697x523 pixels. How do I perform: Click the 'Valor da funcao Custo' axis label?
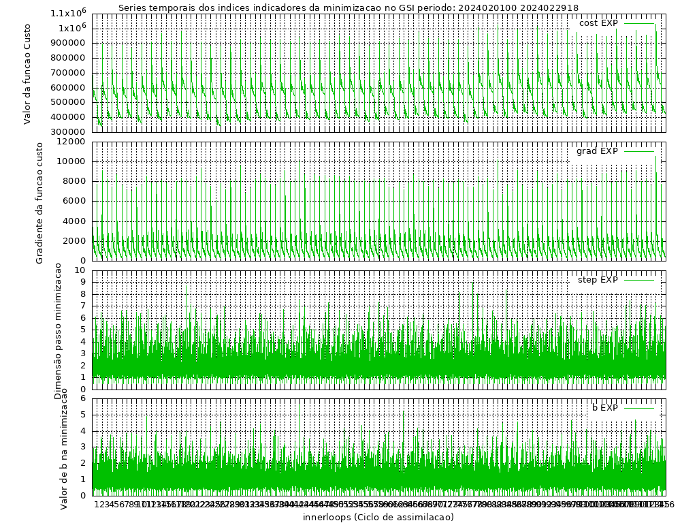(x=27, y=72)
